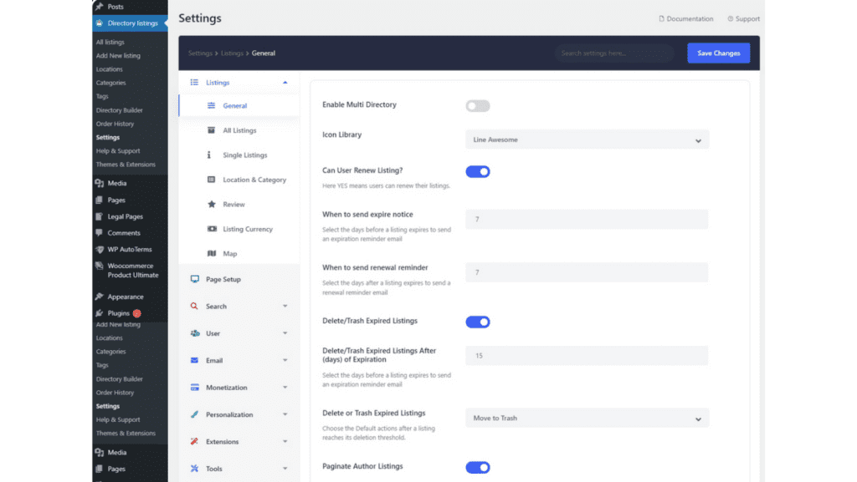The width and height of the screenshot is (857, 482).
Task: Open the Icon Library dropdown
Action: click(x=586, y=140)
